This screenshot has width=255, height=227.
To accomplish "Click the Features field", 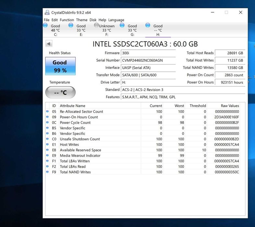I will pyautogui.click(x=183, y=97).
